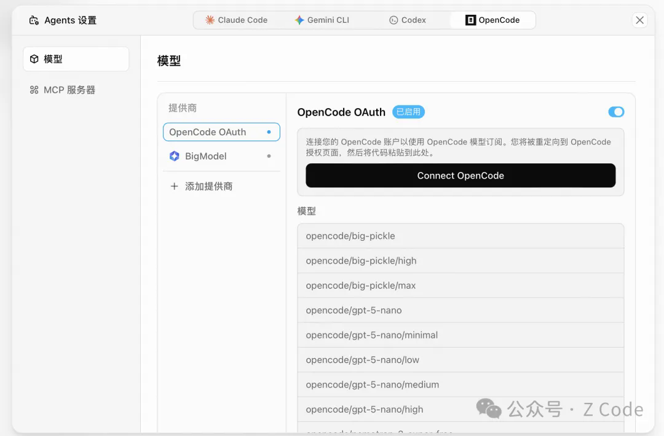
Task: Click the 模型 page heading
Action: (x=169, y=60)
